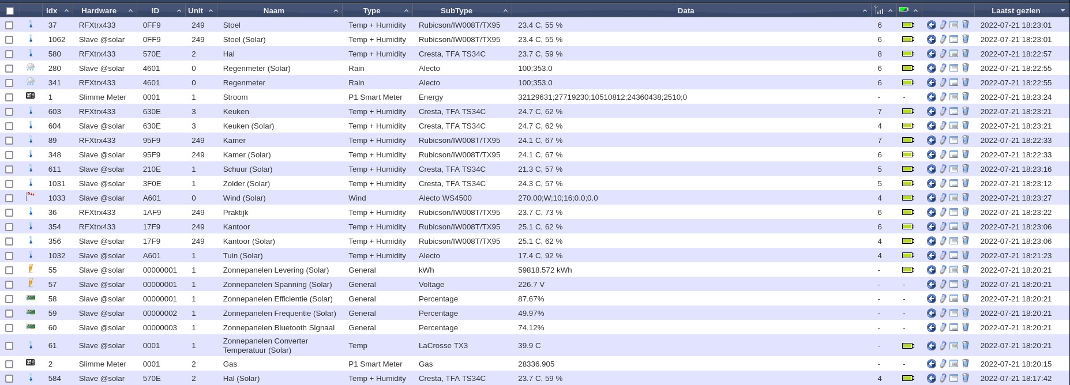Screen dimensions: 1070x385
Task: Click the Stroom data value cell
Action: point(602,97)
